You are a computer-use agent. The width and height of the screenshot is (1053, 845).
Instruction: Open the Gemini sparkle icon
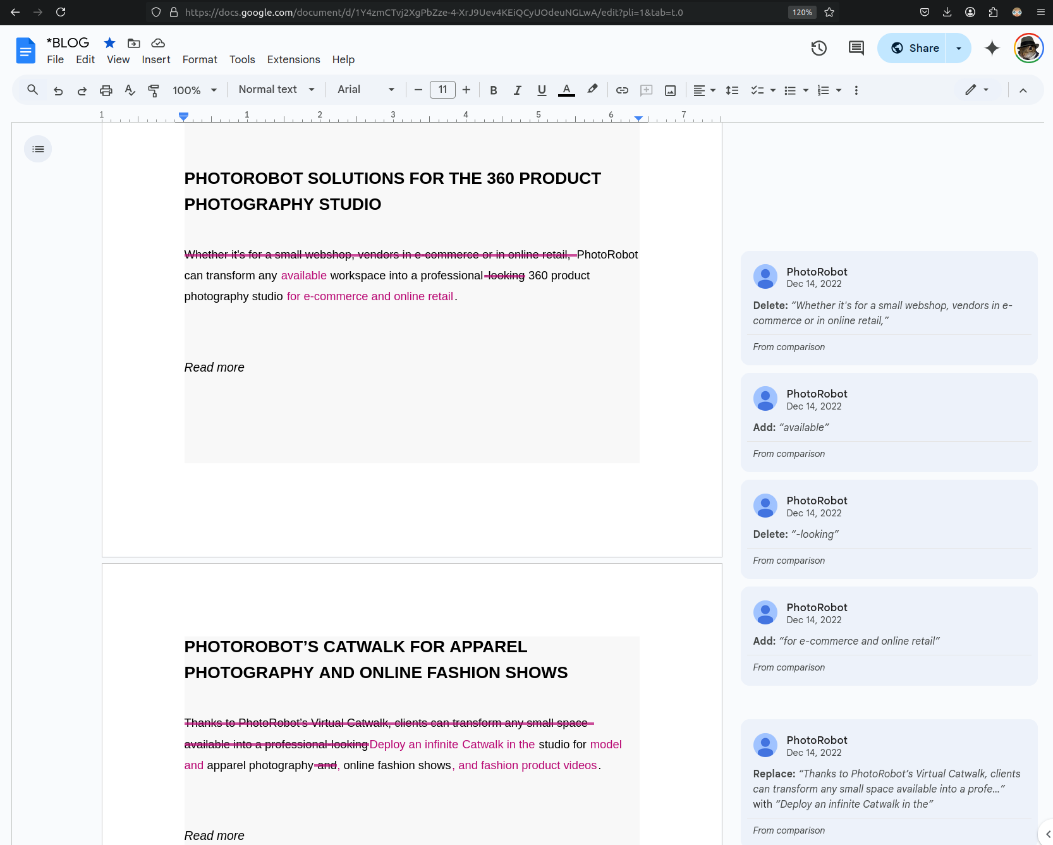992,48
